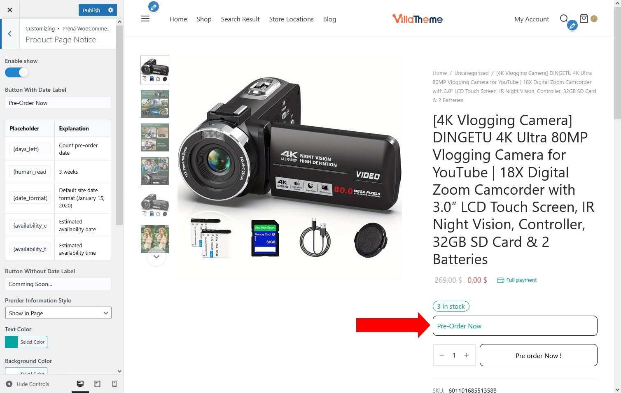Click the Publish button
Screen dimensions: 621x393
[x=91, y=10]
